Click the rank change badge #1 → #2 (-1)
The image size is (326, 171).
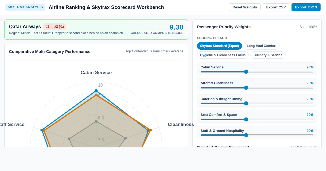55,27
